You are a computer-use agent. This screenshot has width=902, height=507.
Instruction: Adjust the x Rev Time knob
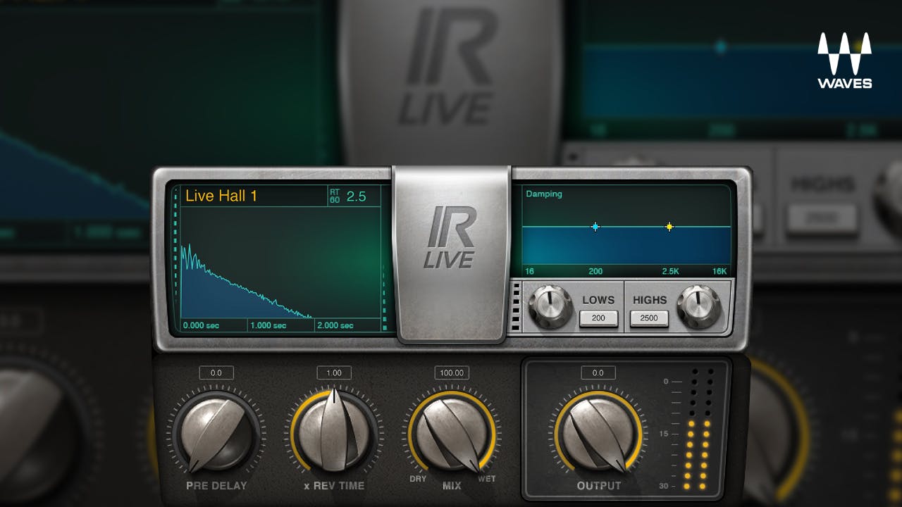[x=334, y=431]
